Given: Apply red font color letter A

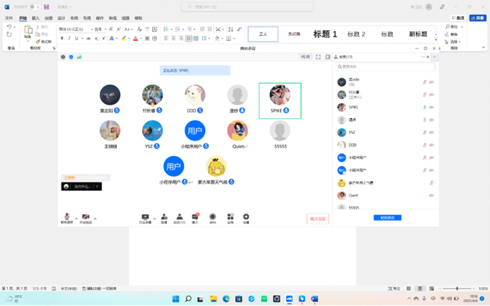Looking at the screenshot, I should point(135,38).
